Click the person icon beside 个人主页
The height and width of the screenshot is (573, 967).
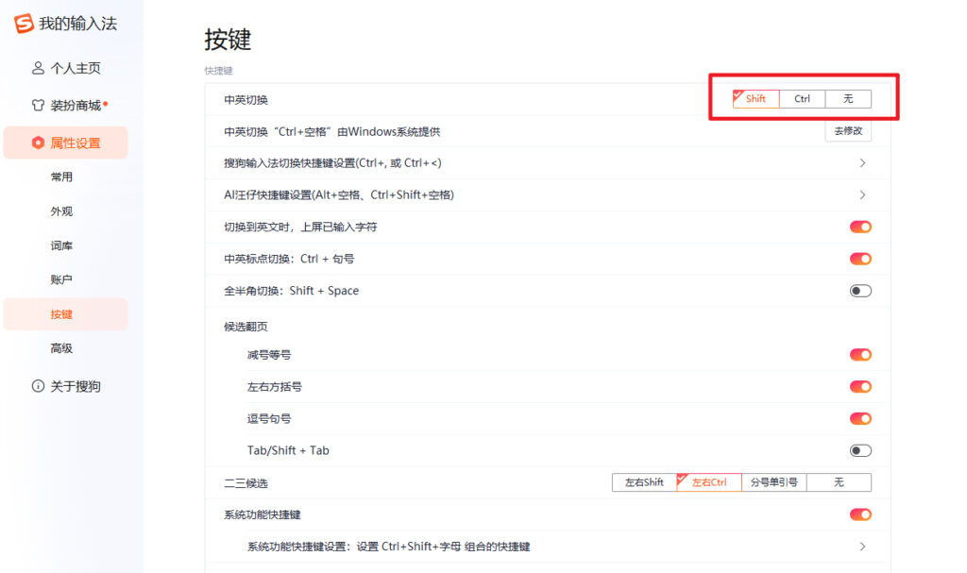click(x=38, y=68)
